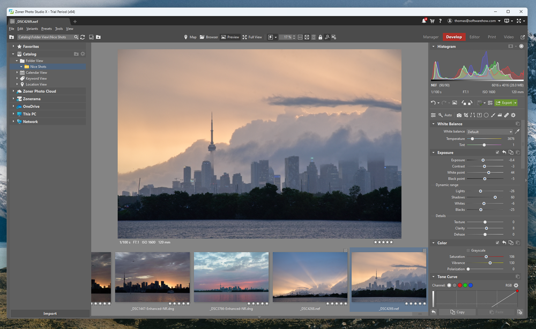
Task: Open the Export dropdown arrow
Action: 516,103
